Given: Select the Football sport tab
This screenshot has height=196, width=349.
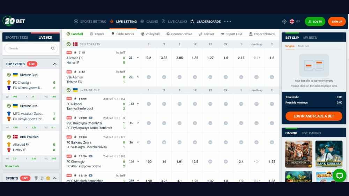Looking at the screenshot, I should (75, 34).
